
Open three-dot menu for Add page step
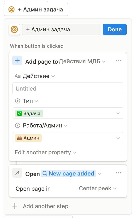coord(118,60)
